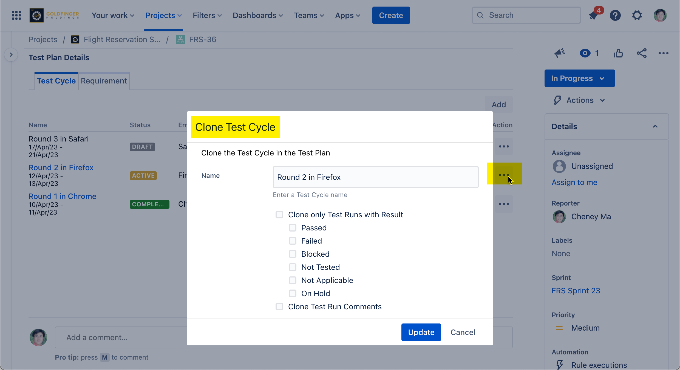The image size is (680, 370).
Task: Expand the Actions dropdown
Action: coord(580,100)
